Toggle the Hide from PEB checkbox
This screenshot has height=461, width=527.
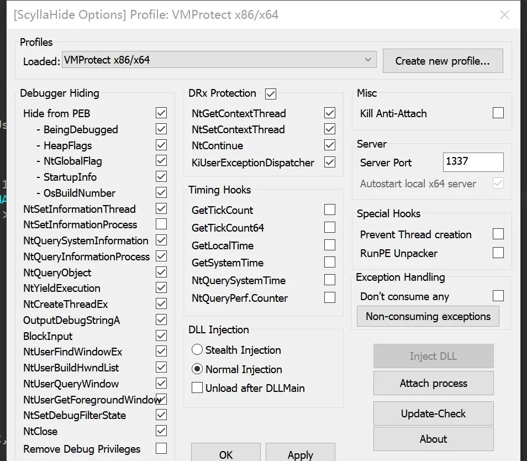coord(161,113)
